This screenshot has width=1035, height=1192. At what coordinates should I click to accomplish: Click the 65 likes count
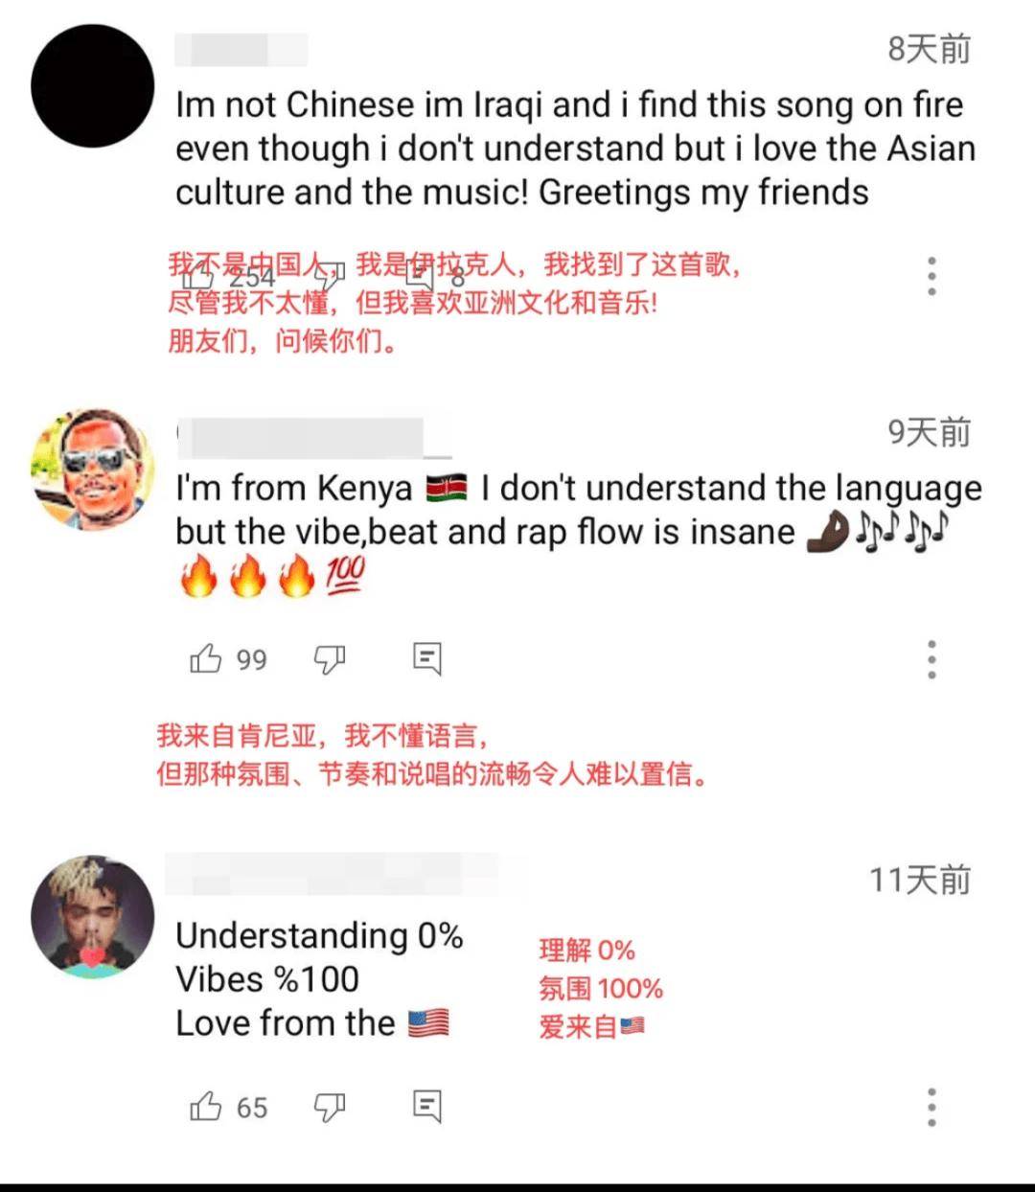(252, 1109)
